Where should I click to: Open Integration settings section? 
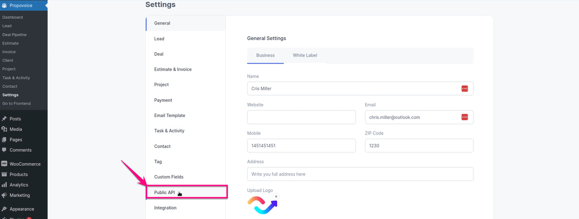[185, 208]
